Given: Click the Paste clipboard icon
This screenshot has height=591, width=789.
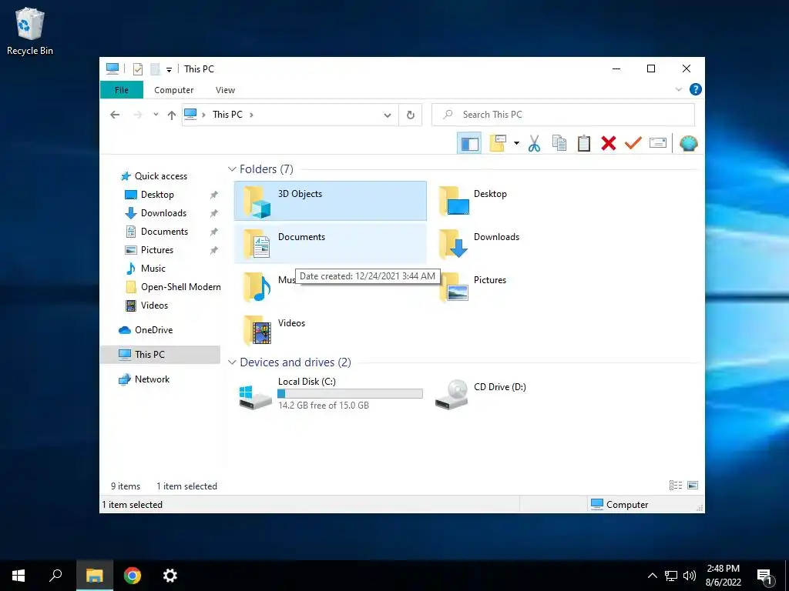Looking at the screenshot, I should [x=584, y=143].
